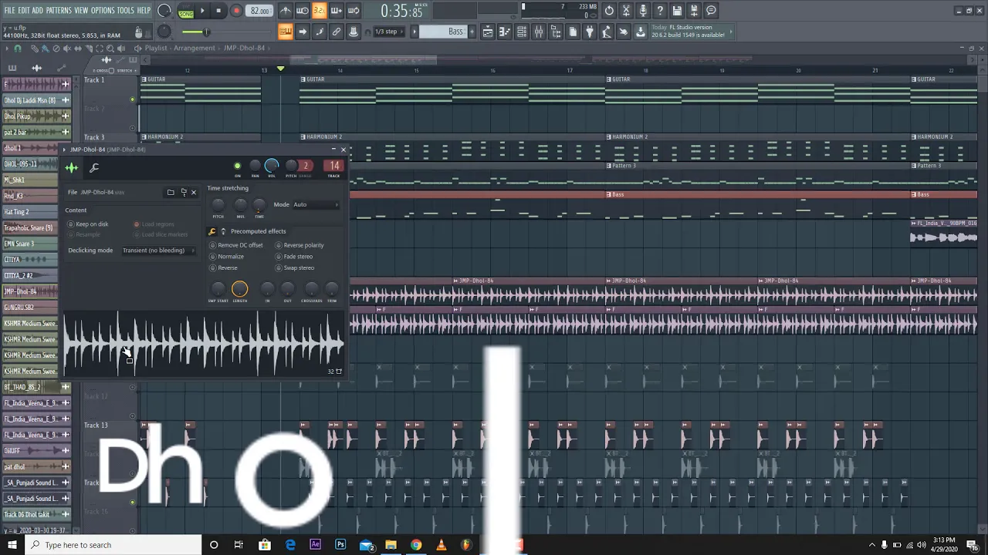Open the Browser icon in toolbar

[x=556, y=32]
